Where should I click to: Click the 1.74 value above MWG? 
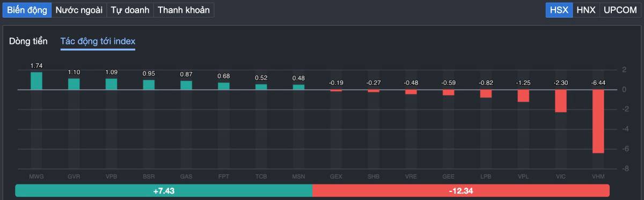click(x=36, y=65)
